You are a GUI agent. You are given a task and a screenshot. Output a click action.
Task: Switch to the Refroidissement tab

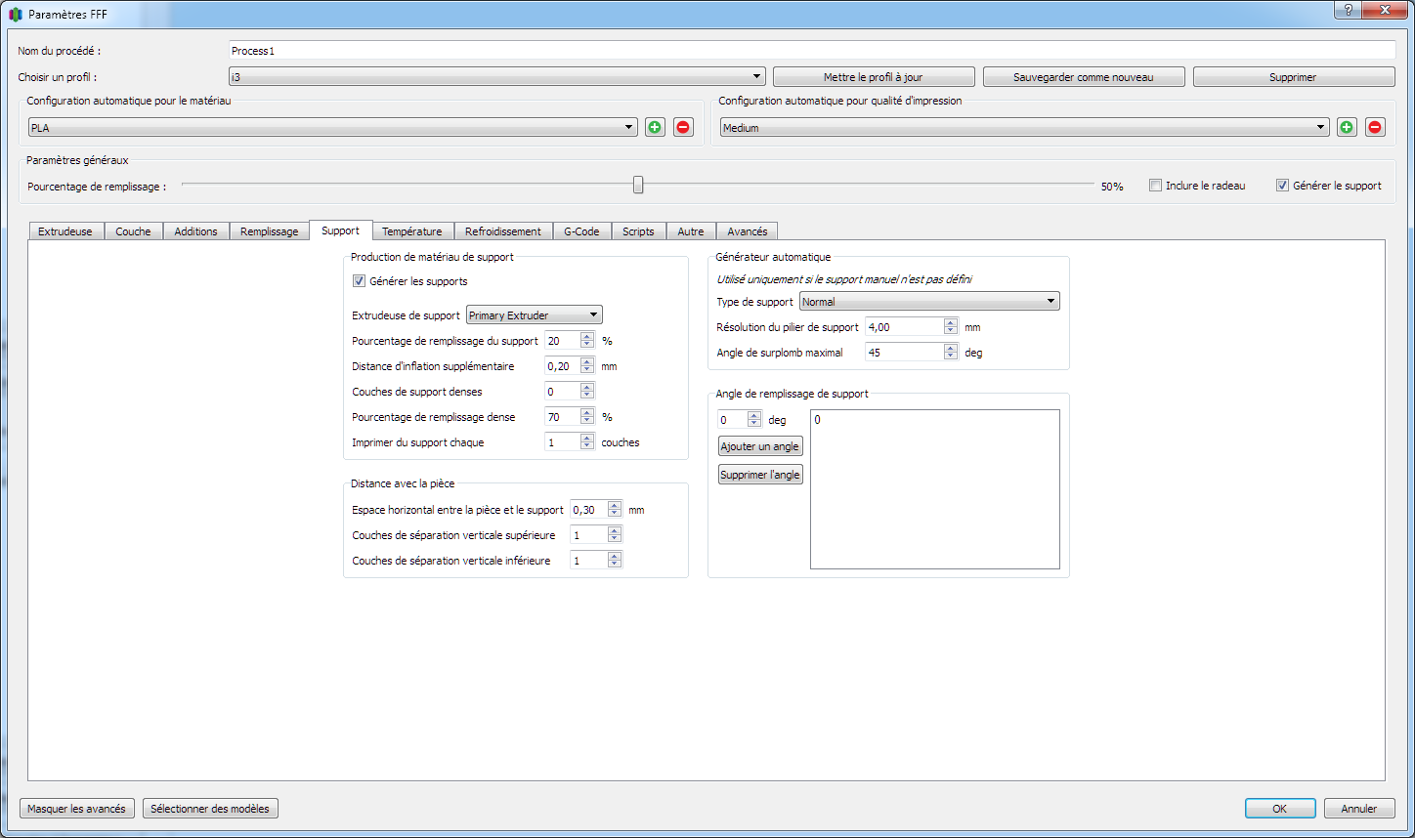point(502,231)
